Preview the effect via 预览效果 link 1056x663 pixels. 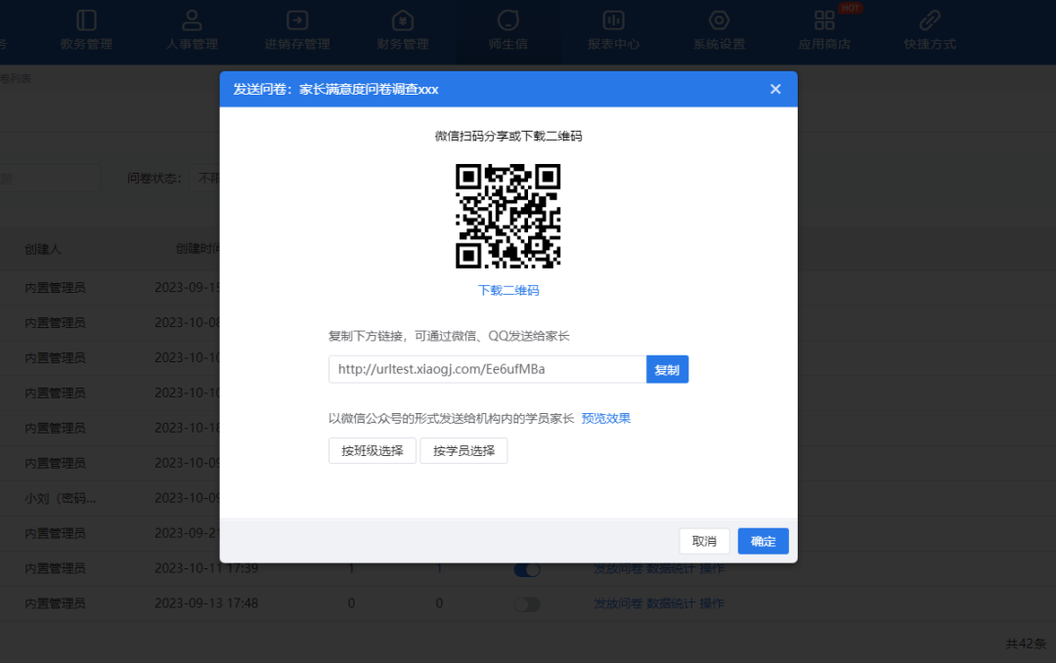[605, 417]
